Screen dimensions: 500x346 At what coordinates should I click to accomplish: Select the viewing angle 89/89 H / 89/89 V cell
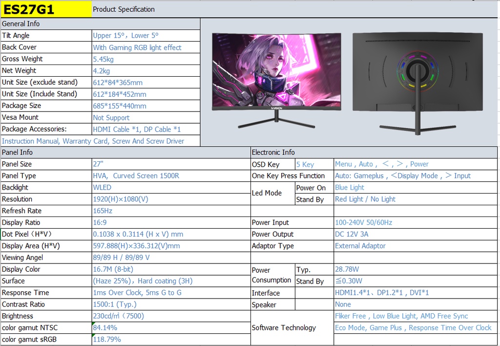pyautogui.click(x=171, y=258)
